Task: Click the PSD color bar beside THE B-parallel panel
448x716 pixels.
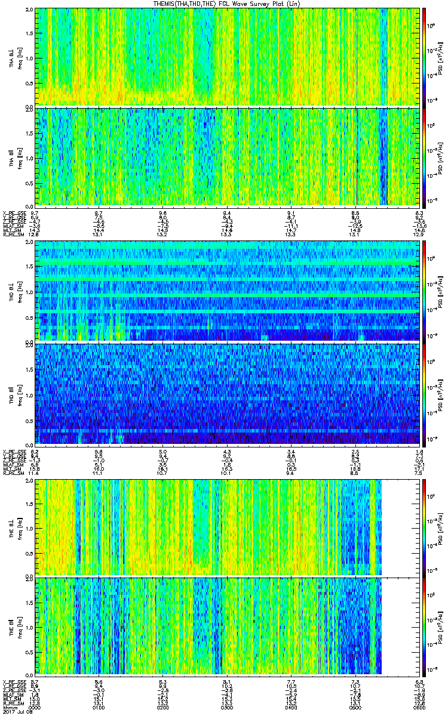Action: (x=424, y=627)
